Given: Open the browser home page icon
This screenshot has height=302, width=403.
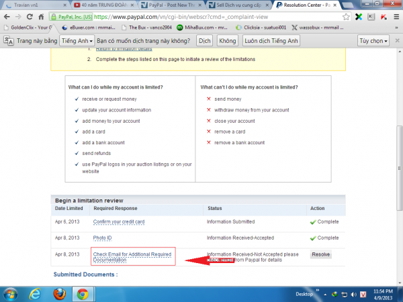Looking at the screenshot, I should pos(41,17).
